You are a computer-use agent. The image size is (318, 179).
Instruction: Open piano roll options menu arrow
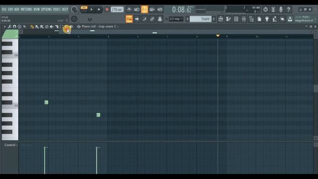pyautogui.click(x=4, y=26)
